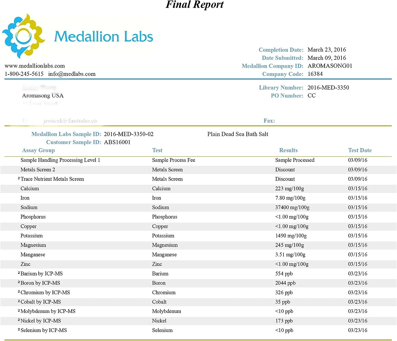
Task: Open the www.medallionlabs.com website link
Action: point(35,66)
